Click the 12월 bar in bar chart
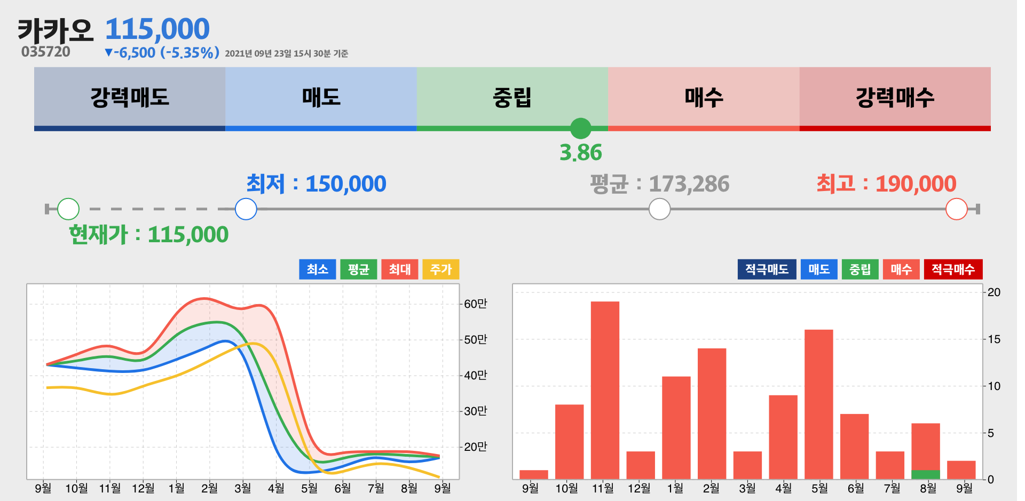Image resolution: width=1025 pixels, height=501 pixels. point(641,465)
